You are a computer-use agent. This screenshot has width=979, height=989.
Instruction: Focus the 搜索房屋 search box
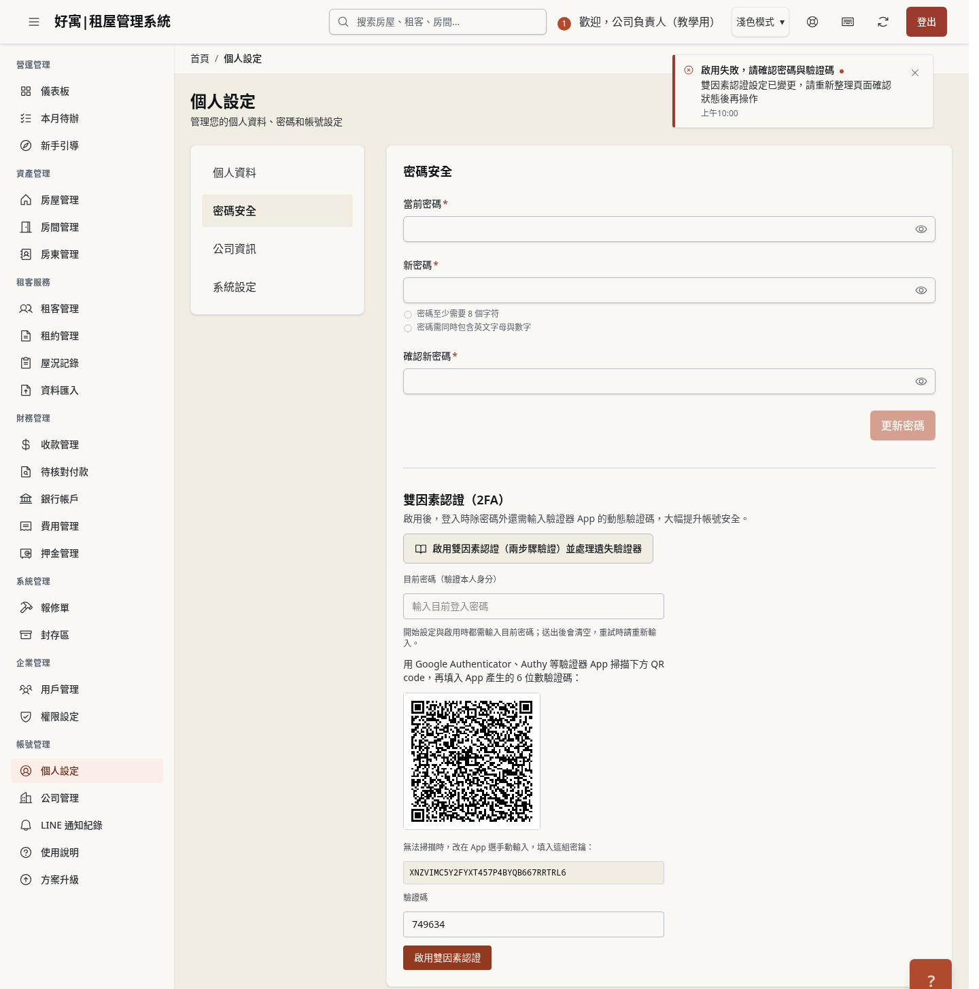(438, 22)
